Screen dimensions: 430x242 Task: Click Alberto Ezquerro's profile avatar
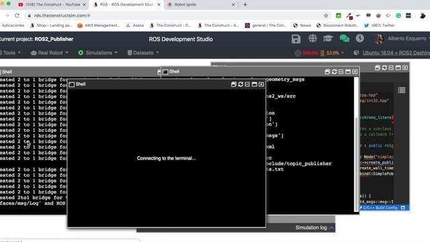379,39
